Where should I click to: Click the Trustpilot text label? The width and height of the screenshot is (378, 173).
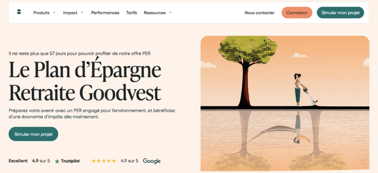tap(70, 161)
